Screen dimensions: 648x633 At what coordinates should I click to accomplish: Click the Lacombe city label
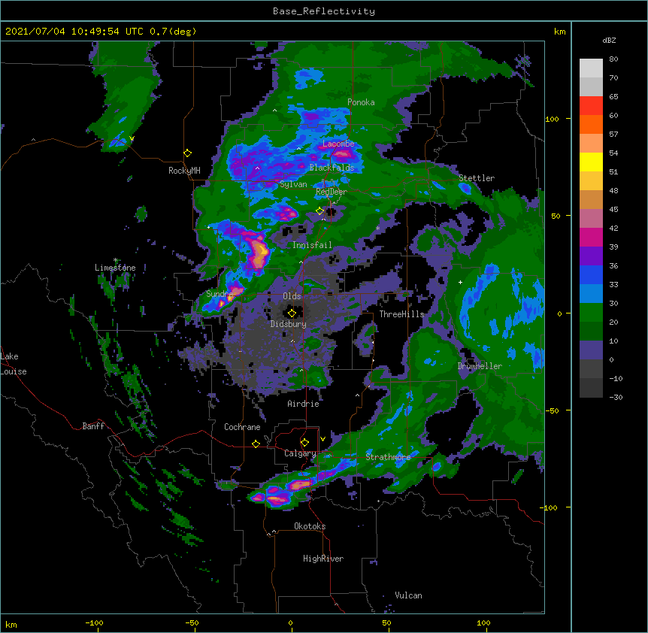[x=338, y=144]
